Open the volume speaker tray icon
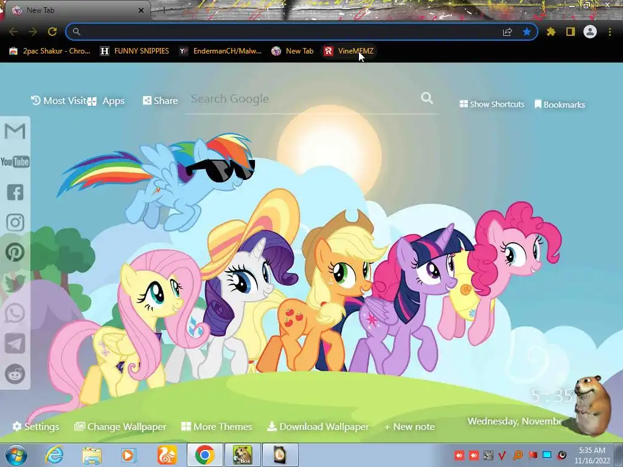 pos(562,455)
